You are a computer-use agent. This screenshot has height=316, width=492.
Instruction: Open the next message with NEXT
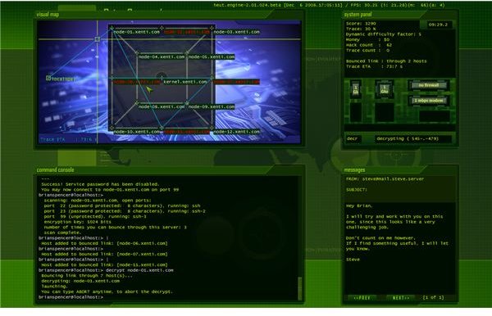click(x=401, y=298)
